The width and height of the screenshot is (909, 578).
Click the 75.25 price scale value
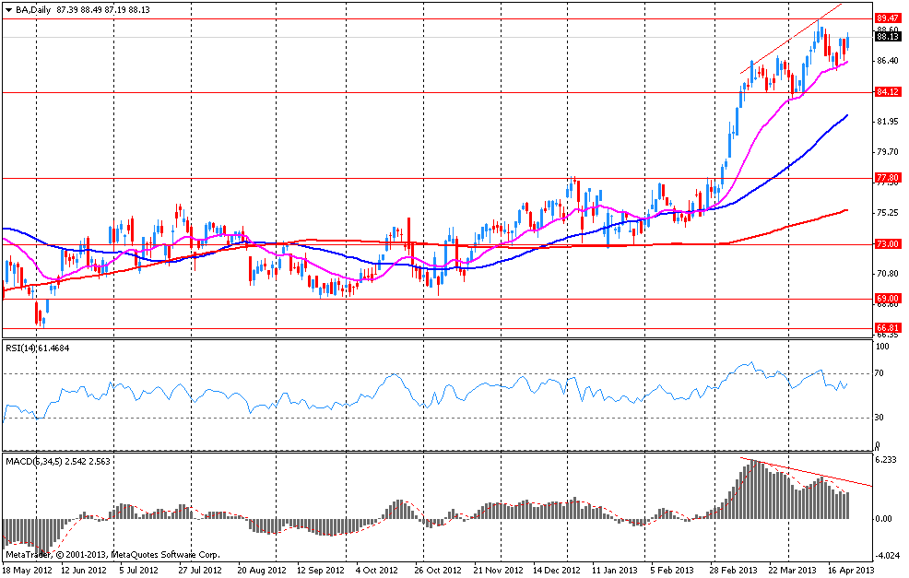pyautogui.click(x=888, y=213)
